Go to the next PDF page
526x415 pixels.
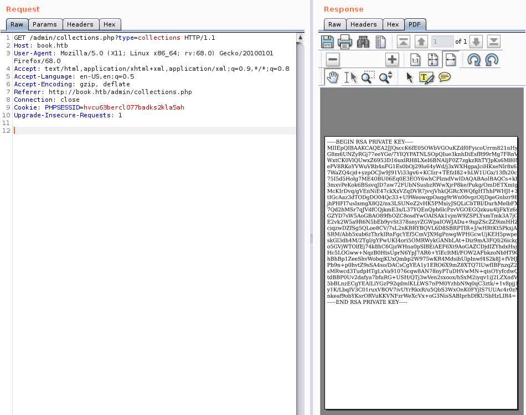tap(476, 41)
